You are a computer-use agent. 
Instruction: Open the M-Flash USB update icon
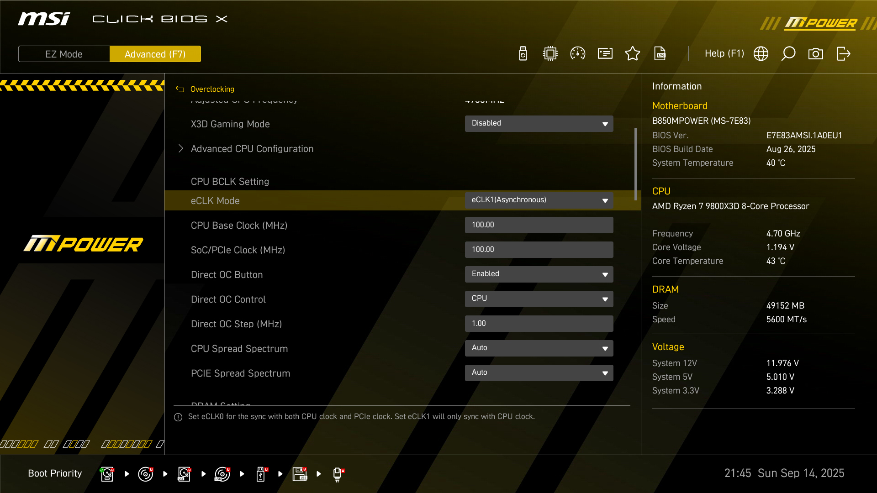[x=523, y=54]
